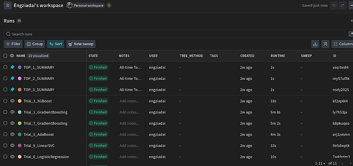This screenshot has height=166, width=353.
Task: Tick the select-all runs header checkbox
Action: (5, 56)
